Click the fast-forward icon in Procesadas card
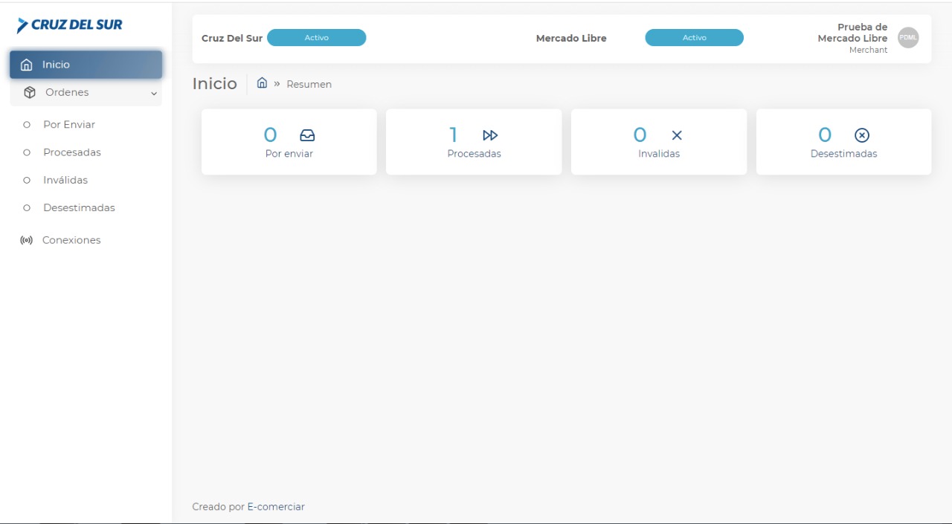The image size is (952, 524). [x=490, y=135]
